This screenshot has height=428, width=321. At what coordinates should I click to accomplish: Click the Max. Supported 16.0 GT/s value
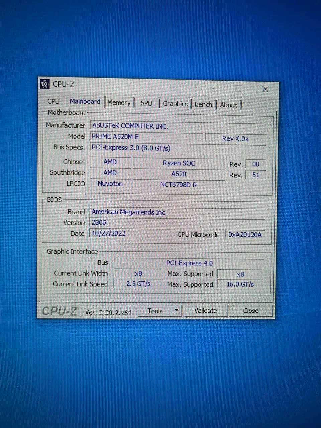(x=240, y=285)
